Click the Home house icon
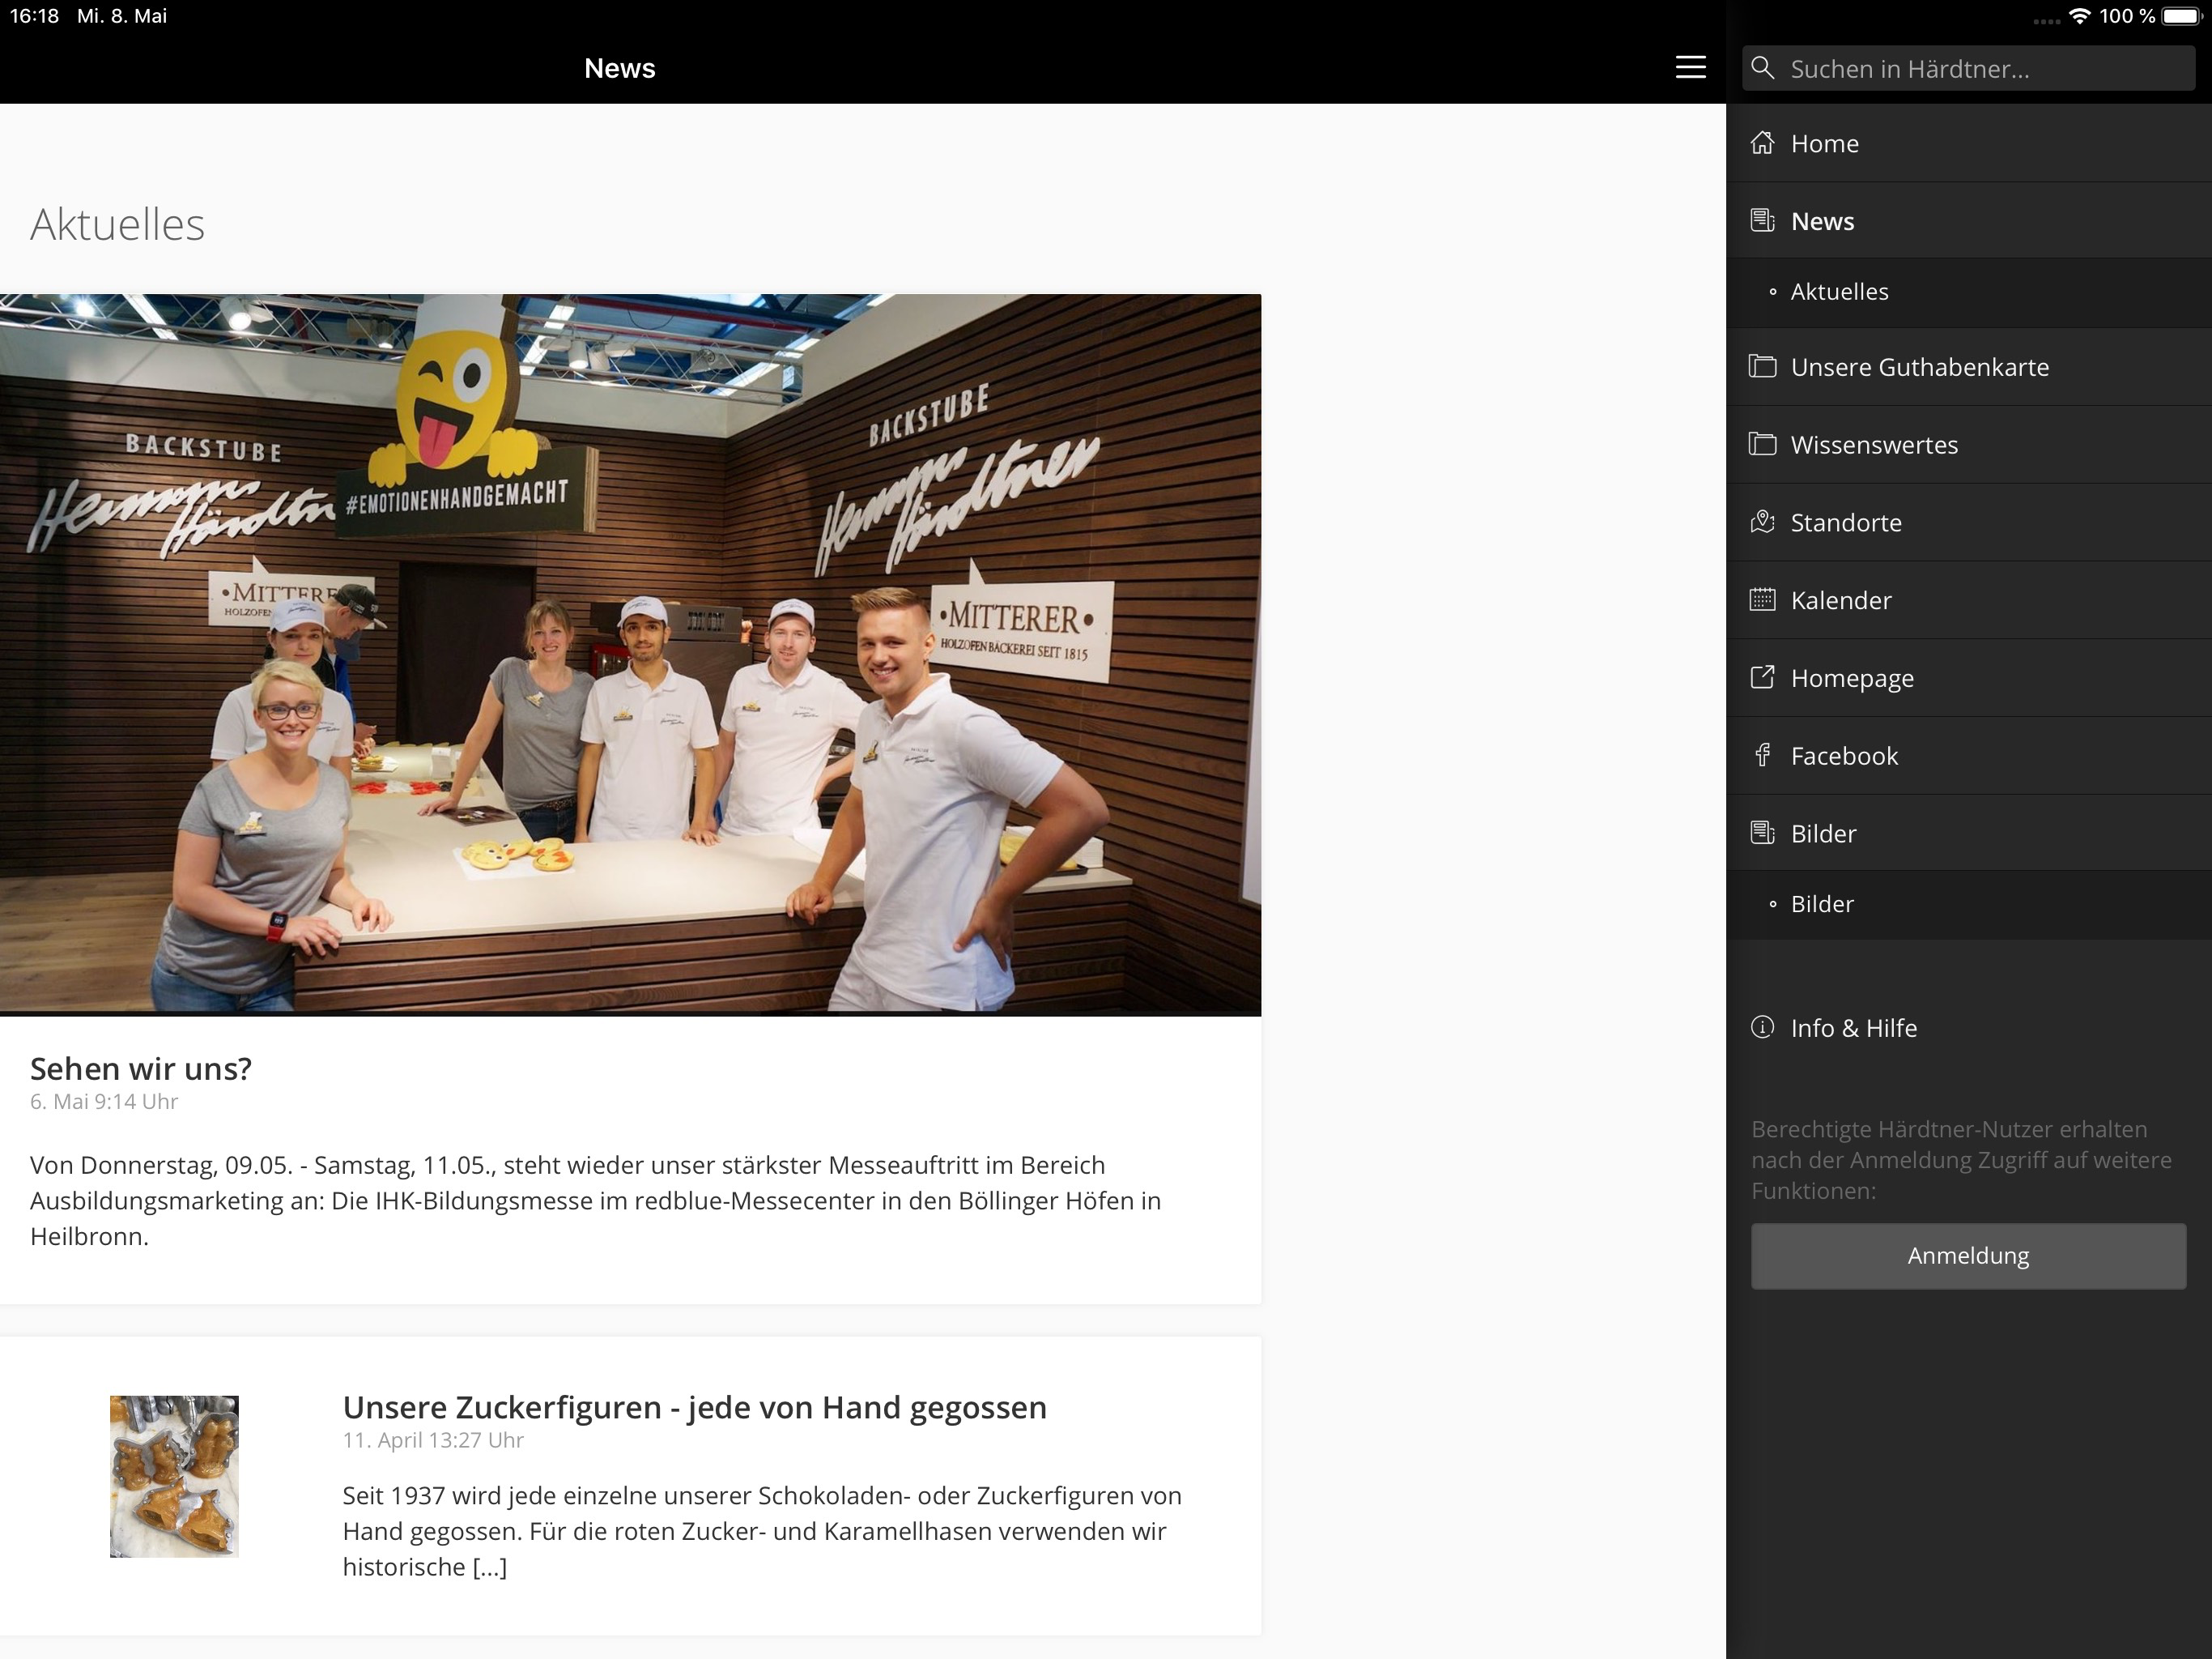The width and height of the screenshot is (2212, 1659). point(1762,143)
